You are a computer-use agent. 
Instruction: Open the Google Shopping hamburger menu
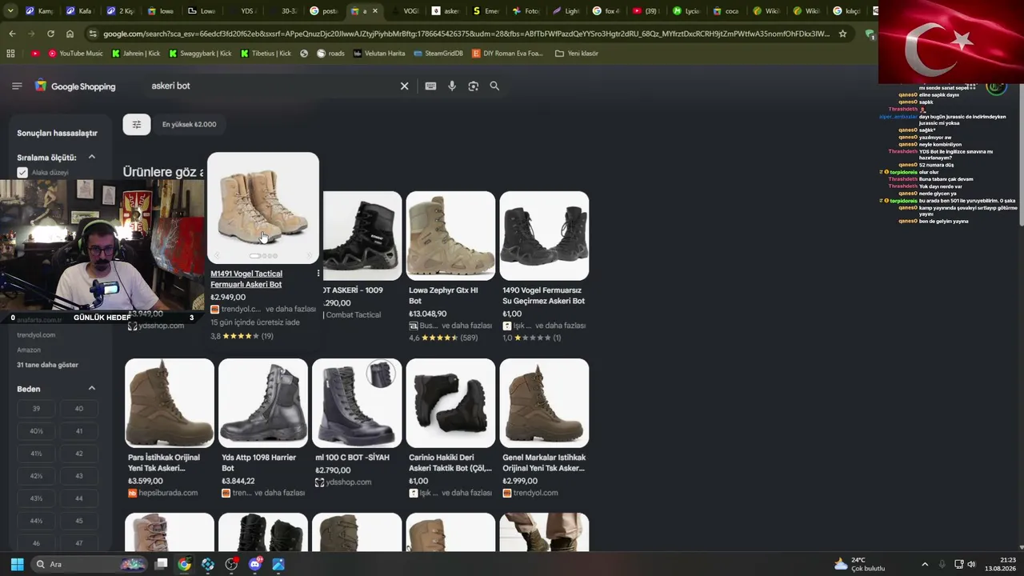(17, 86)
